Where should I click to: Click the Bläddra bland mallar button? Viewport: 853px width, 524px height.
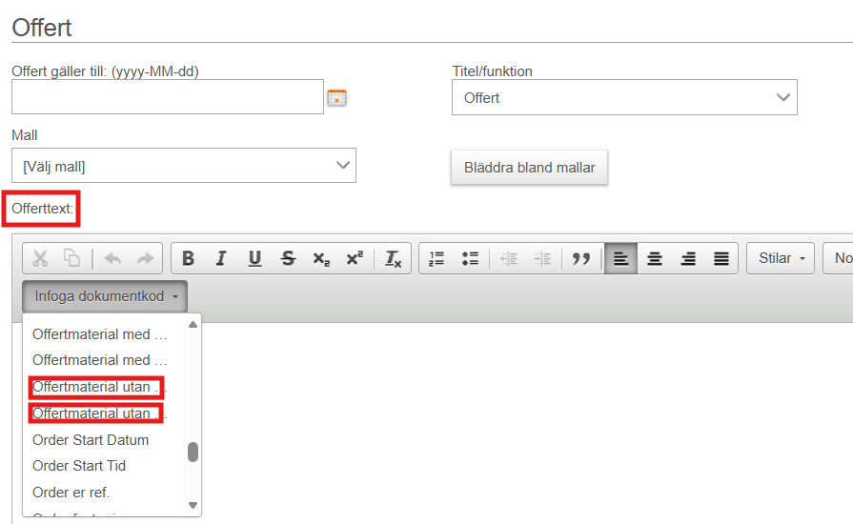(x=529, y=168)
